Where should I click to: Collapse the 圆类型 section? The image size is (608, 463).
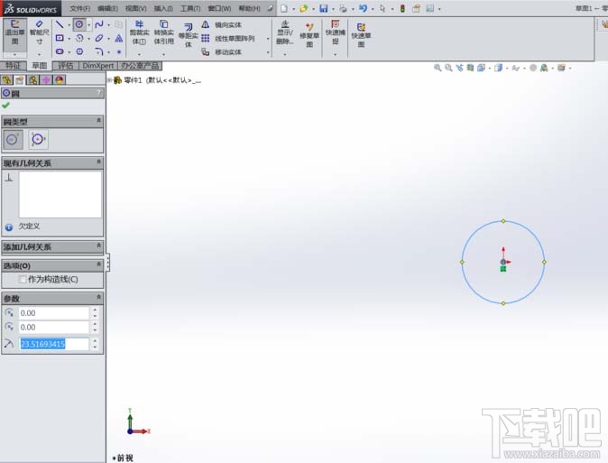click(x=99, y=121)
